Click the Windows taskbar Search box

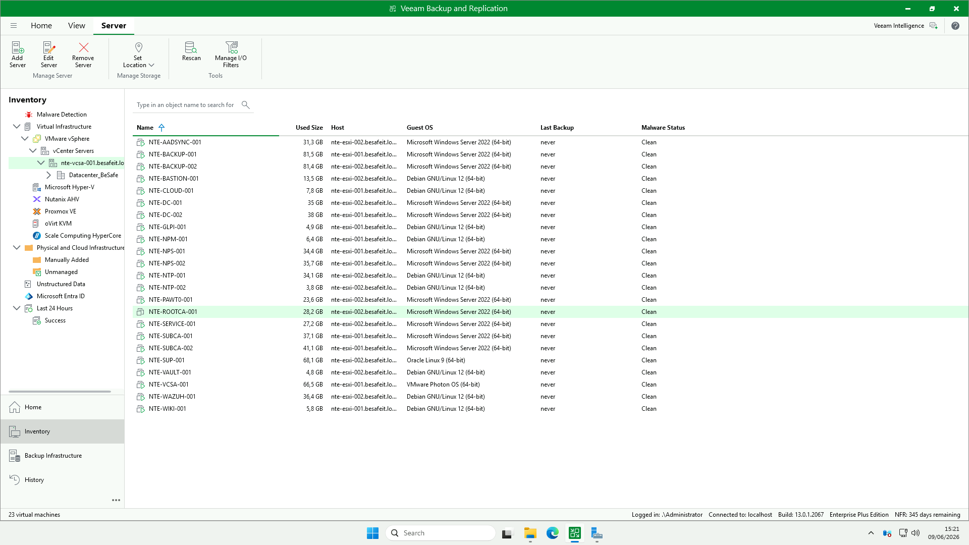(x=441, y=533)
